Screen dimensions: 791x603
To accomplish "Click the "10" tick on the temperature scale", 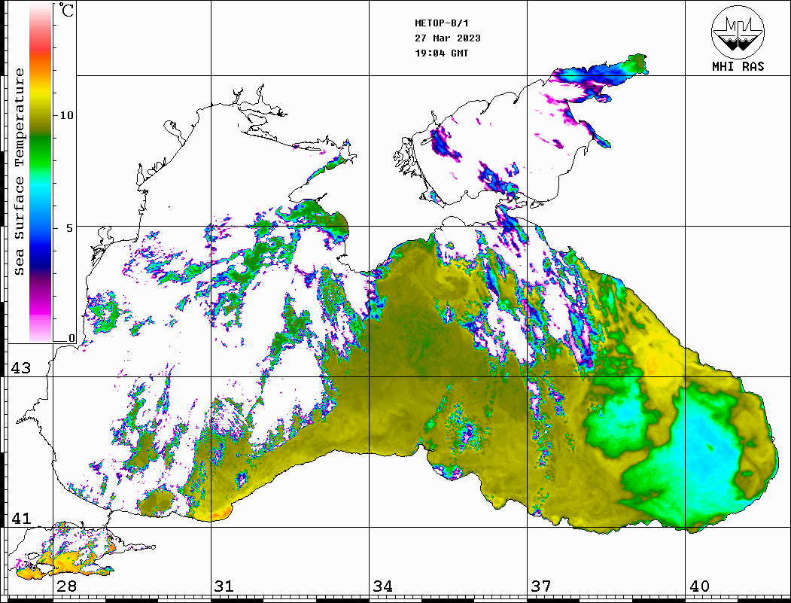I will pyautogui.click(x=66, y=115).
